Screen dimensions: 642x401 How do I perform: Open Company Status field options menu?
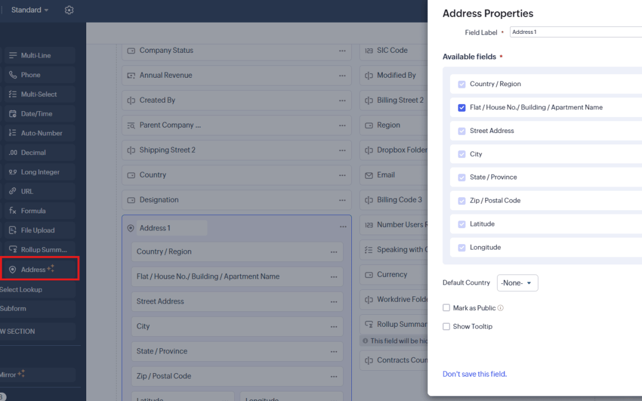tap(342, 50)
